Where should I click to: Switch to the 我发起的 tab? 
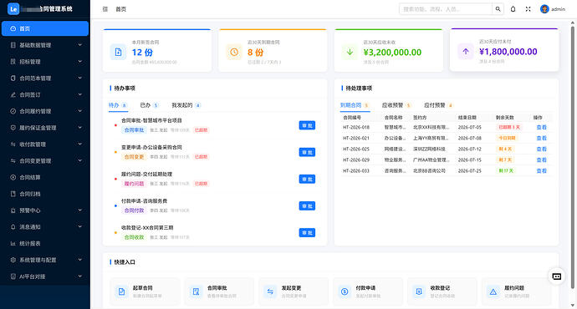(x=186, y=105)
